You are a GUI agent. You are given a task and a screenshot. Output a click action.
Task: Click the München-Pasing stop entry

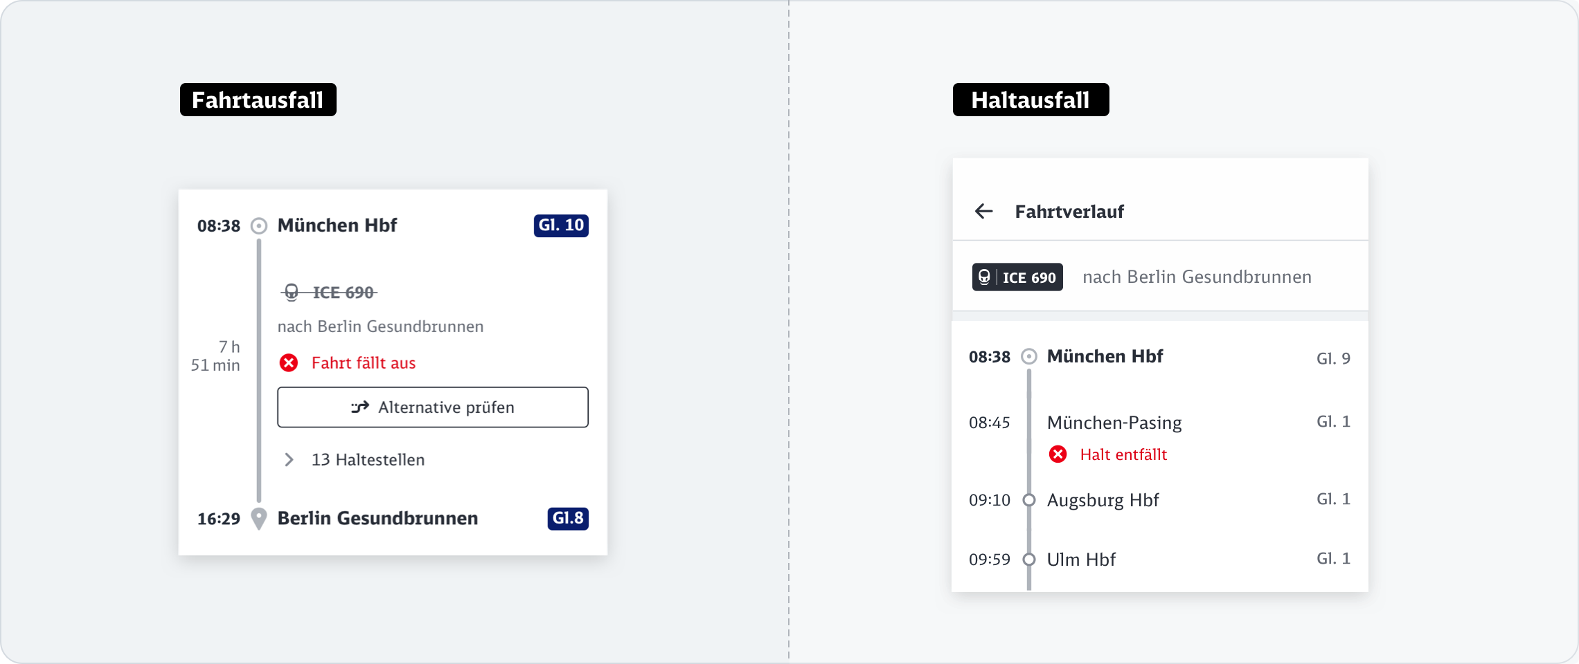click(1114, 423)
